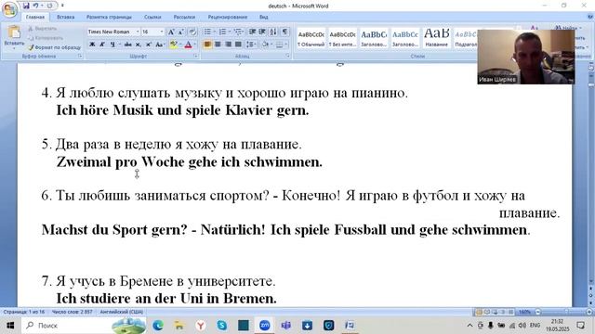Switch to the Рецензирование ribbon tab

pyautogui.click(x=227, y=17)
